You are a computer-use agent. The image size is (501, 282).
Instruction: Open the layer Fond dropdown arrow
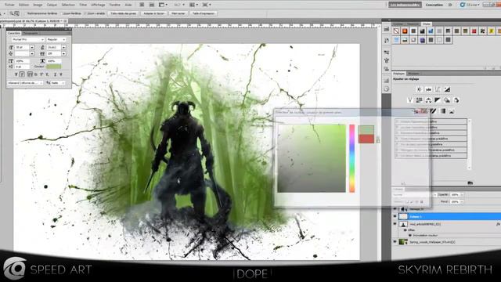[x=461, y=202]
